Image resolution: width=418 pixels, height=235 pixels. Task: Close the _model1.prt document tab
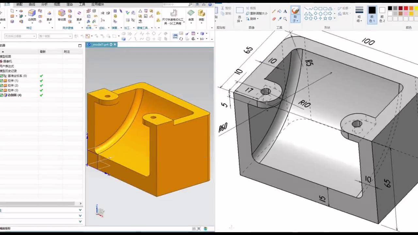[115, 44]
